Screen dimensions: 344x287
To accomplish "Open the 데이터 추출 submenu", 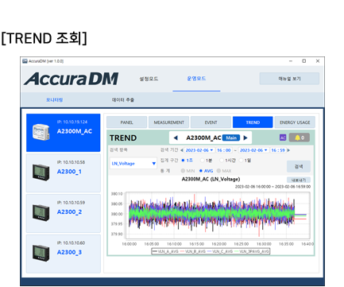I will tap(122, 100).
